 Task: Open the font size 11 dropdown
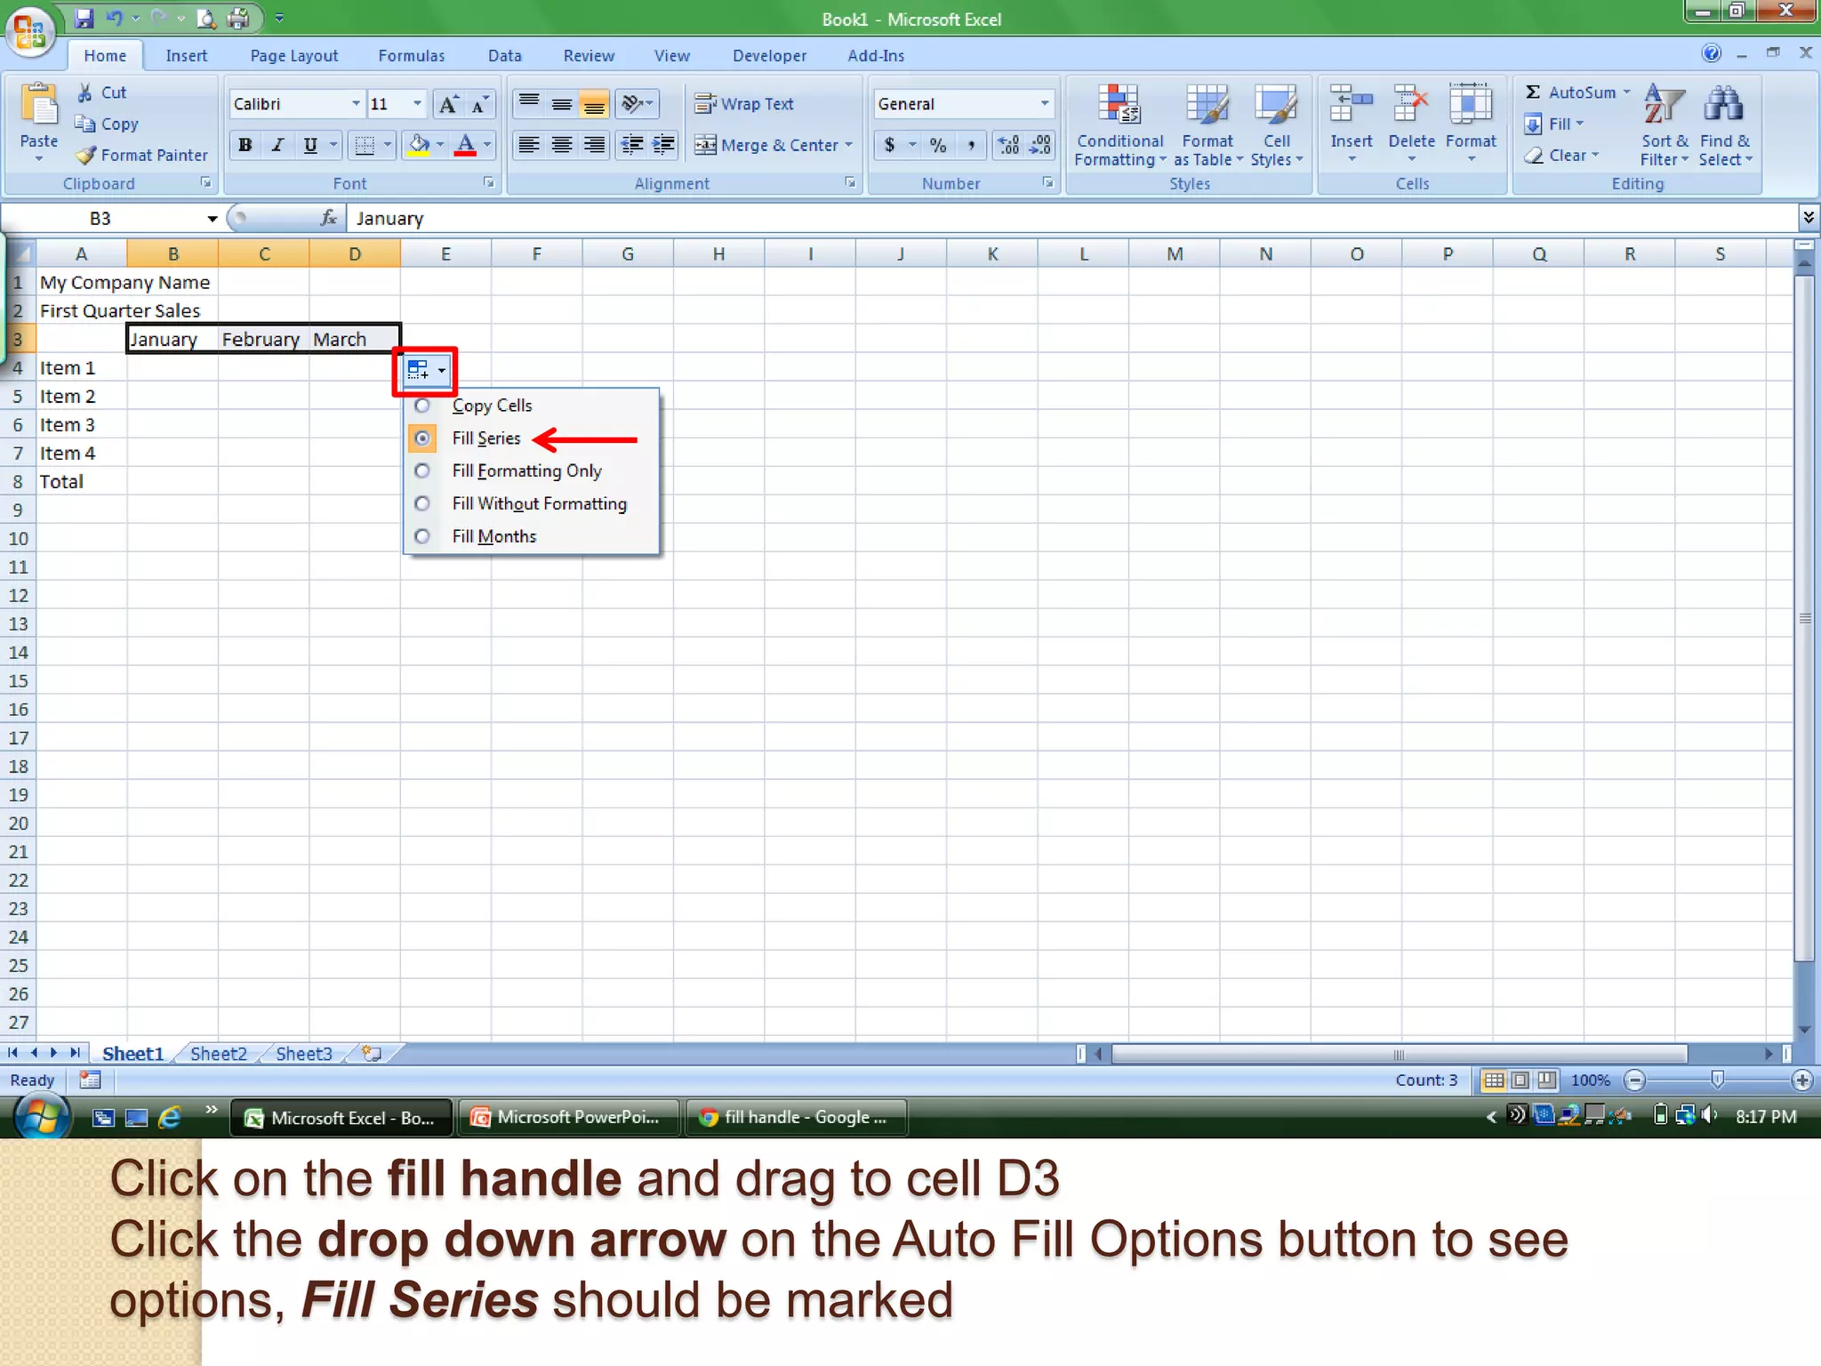click(417, 104)
